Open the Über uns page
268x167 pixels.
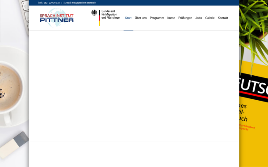coord(141,18)
